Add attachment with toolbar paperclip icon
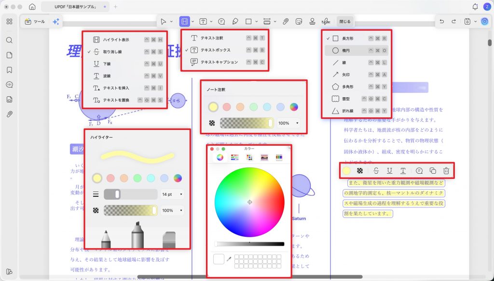 point(286,21)
